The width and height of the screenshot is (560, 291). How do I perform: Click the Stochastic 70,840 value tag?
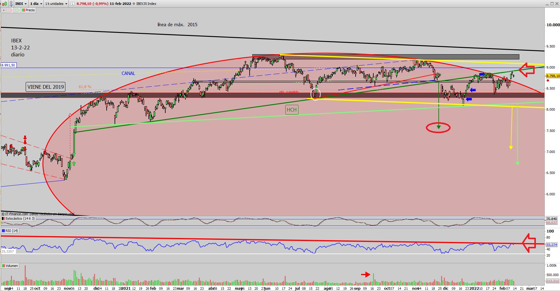point(552,219)
